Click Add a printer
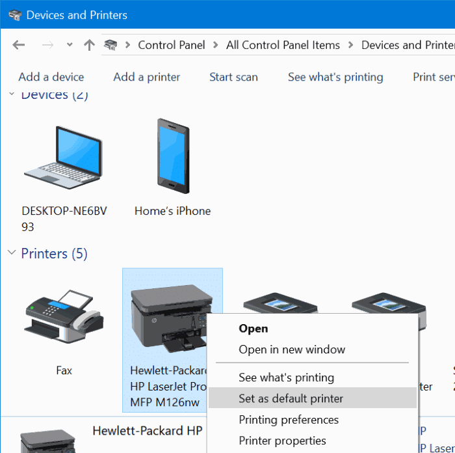 [146, 77]
